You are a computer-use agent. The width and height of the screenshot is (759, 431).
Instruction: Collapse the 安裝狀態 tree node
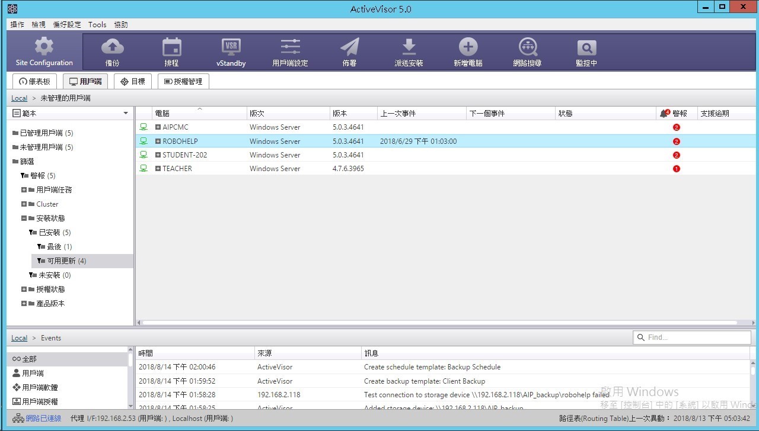pos(24,218)
